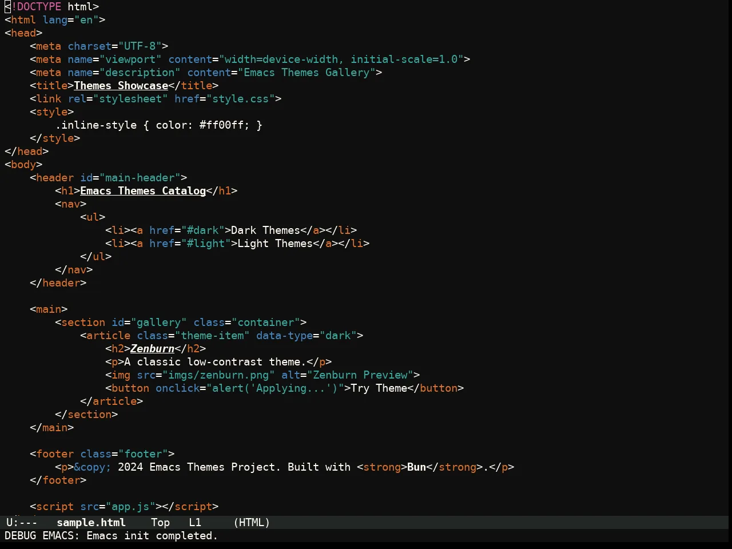Image resolution: width=732 pixels, height=549 pixels.
Task: Click the "theme-item" class value
Action: (212, 335)
